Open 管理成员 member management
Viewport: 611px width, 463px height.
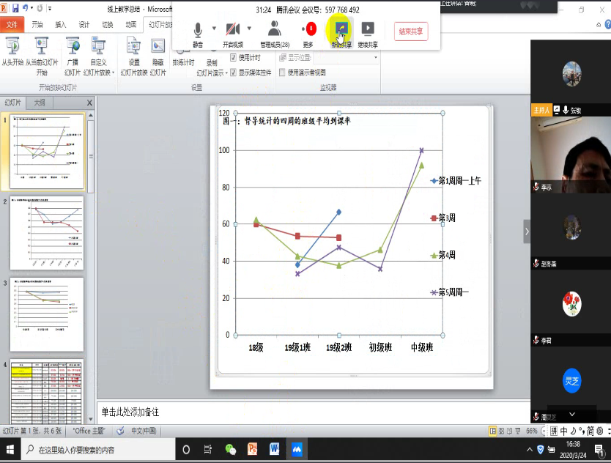(274, 30)
